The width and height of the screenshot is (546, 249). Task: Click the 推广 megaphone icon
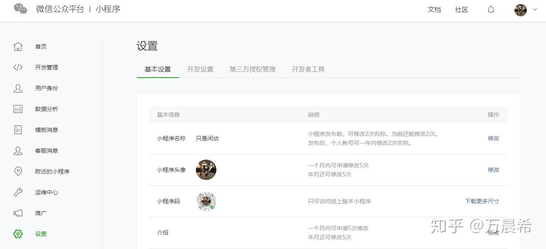tap(18, 213)
